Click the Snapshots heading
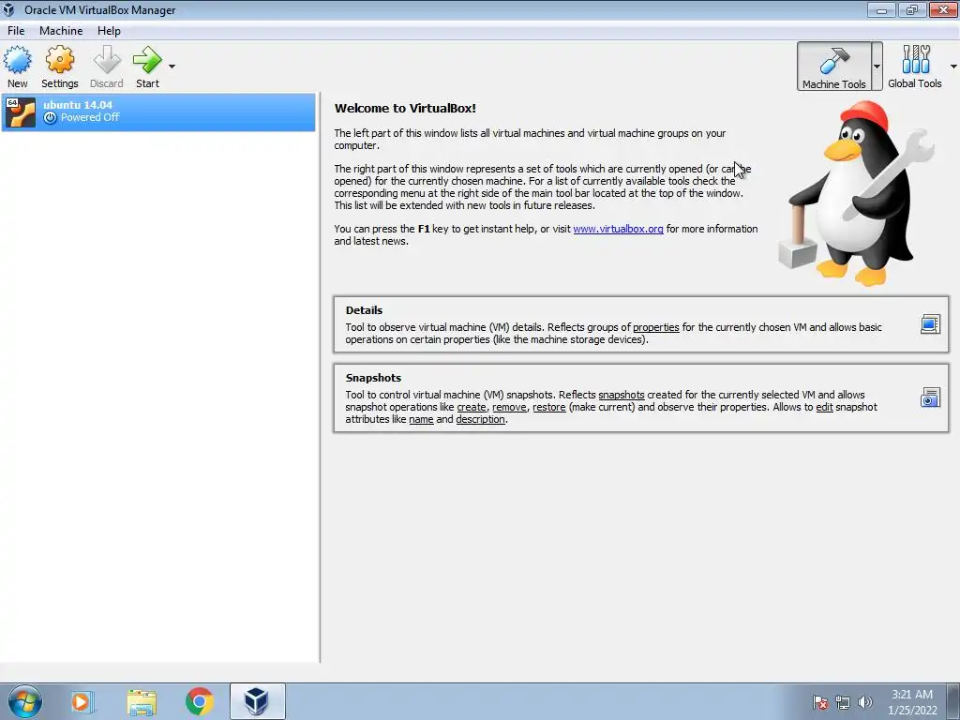 (373, 378)
